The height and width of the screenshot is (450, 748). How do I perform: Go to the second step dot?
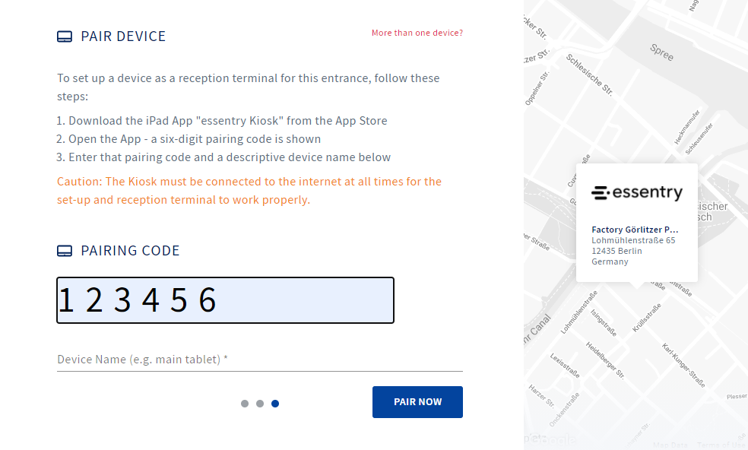(x=260, y=404)
